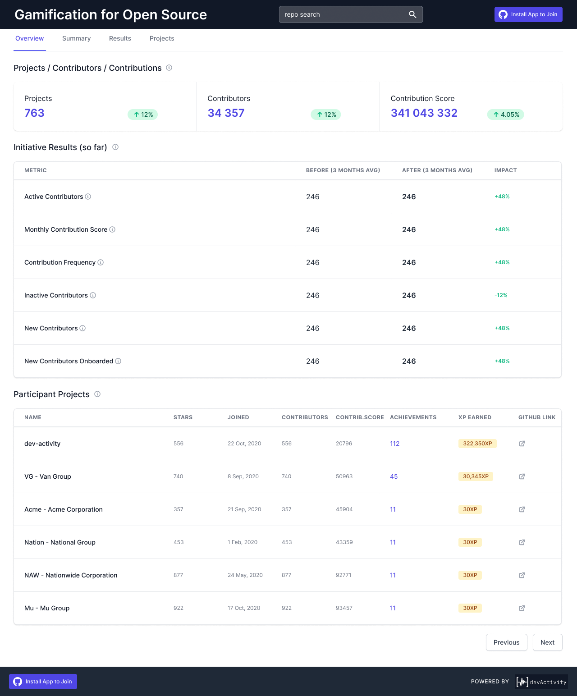Click the info icon next to Initiative Results
Viewport: 577px width, 696px height.
115,147
